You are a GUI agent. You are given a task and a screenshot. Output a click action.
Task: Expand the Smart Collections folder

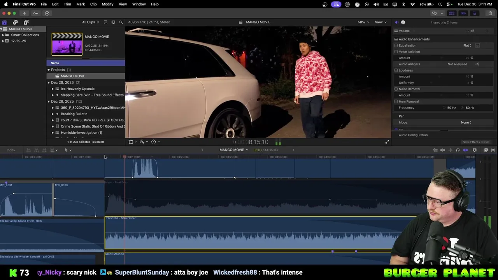[x=3, y=35]
